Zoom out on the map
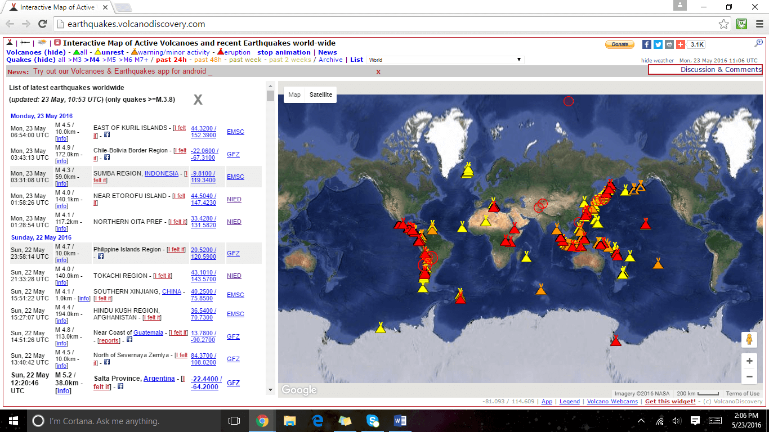 [x=749, y=377]
